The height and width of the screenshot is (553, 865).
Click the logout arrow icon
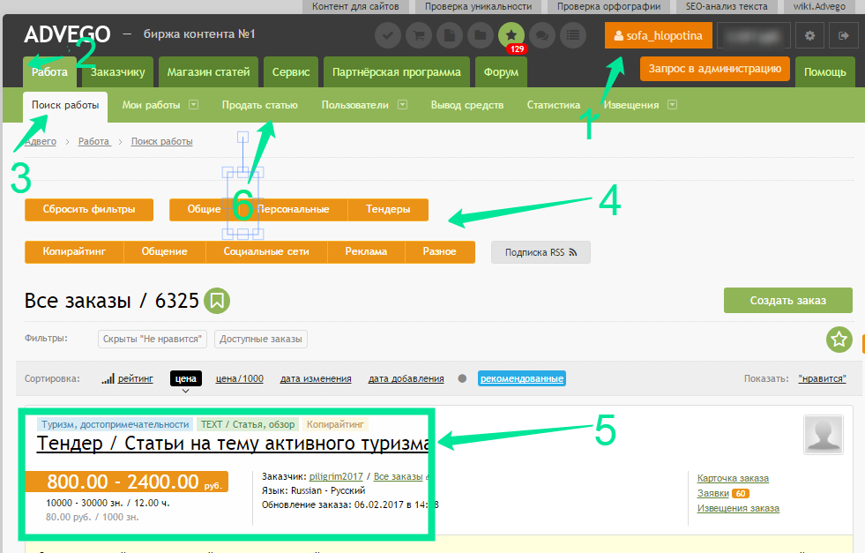tap(844, 36)
